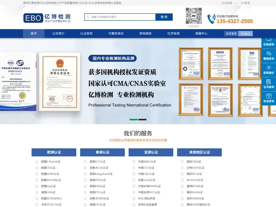
Task: Open 欧盟Erp认证 link
Action: click(48, 186)
